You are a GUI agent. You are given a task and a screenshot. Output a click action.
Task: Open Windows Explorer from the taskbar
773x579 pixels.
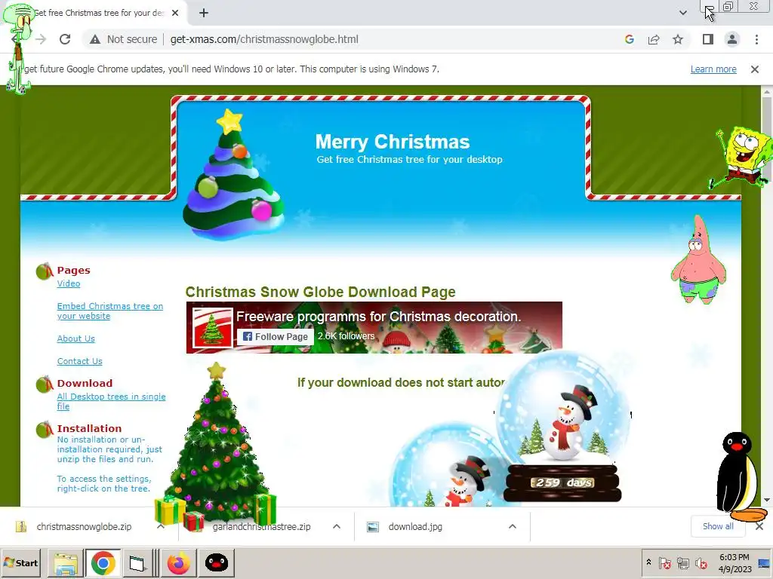click(x=66, y=563)
